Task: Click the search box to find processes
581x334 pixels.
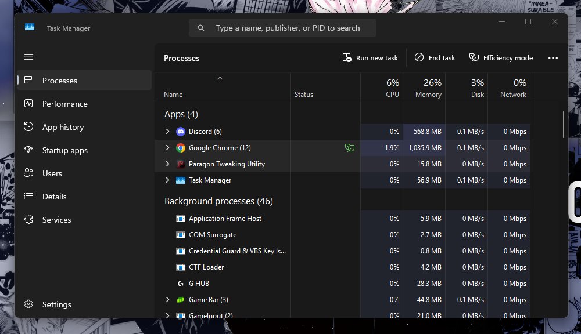Action: (282, 28)
